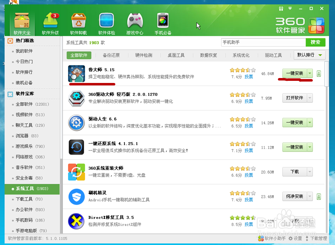The width and height of the screenshot is (335, 245).
Task: Open 设置 gear in the status bar
Action: pos(295,238)
